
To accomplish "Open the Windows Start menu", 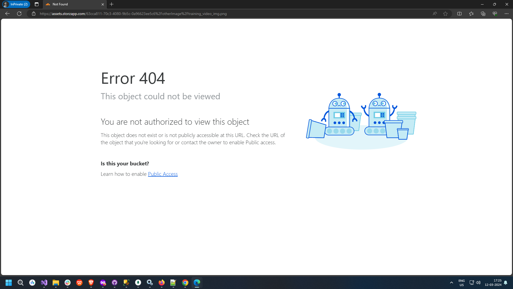I will coord(9,283).
